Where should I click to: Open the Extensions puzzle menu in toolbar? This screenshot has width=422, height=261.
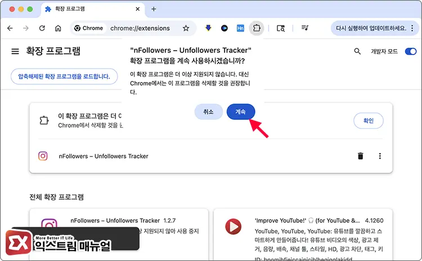257,28
